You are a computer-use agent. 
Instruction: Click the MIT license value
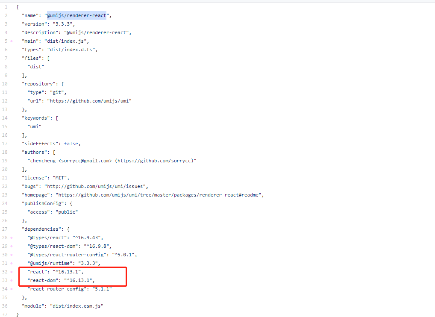tap(60, 177)
